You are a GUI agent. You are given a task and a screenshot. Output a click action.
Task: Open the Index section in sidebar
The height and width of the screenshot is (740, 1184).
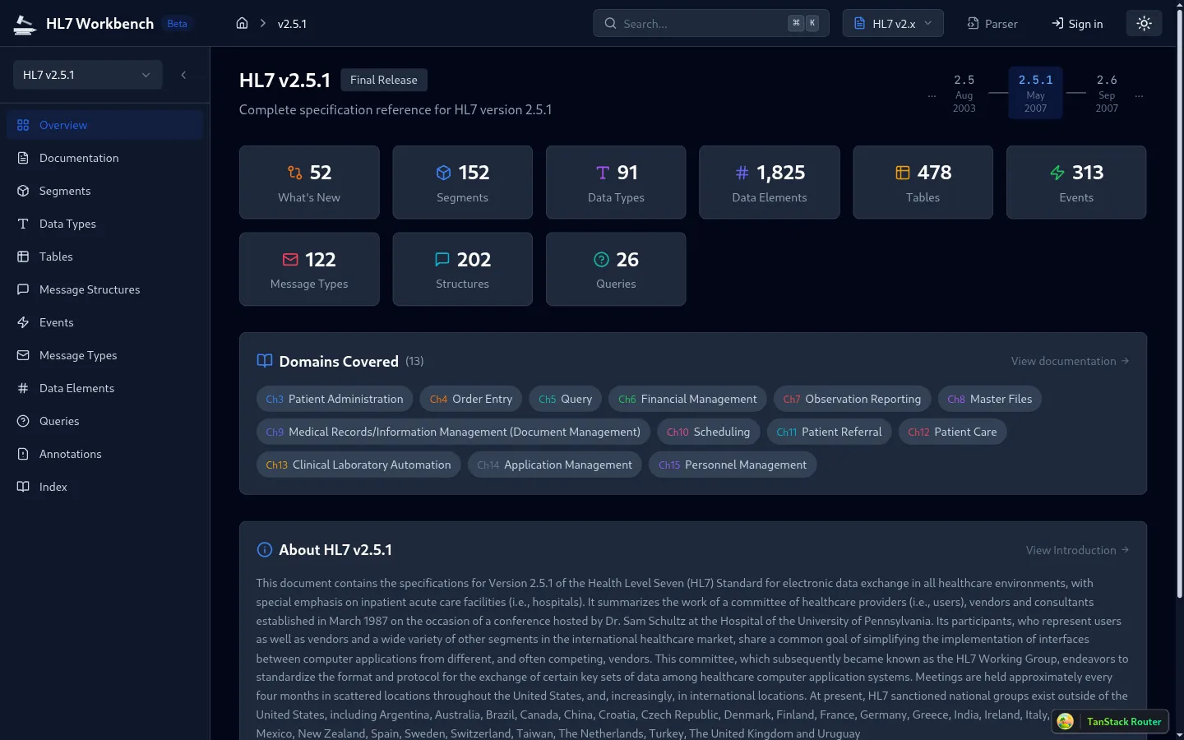pos(53,487)
